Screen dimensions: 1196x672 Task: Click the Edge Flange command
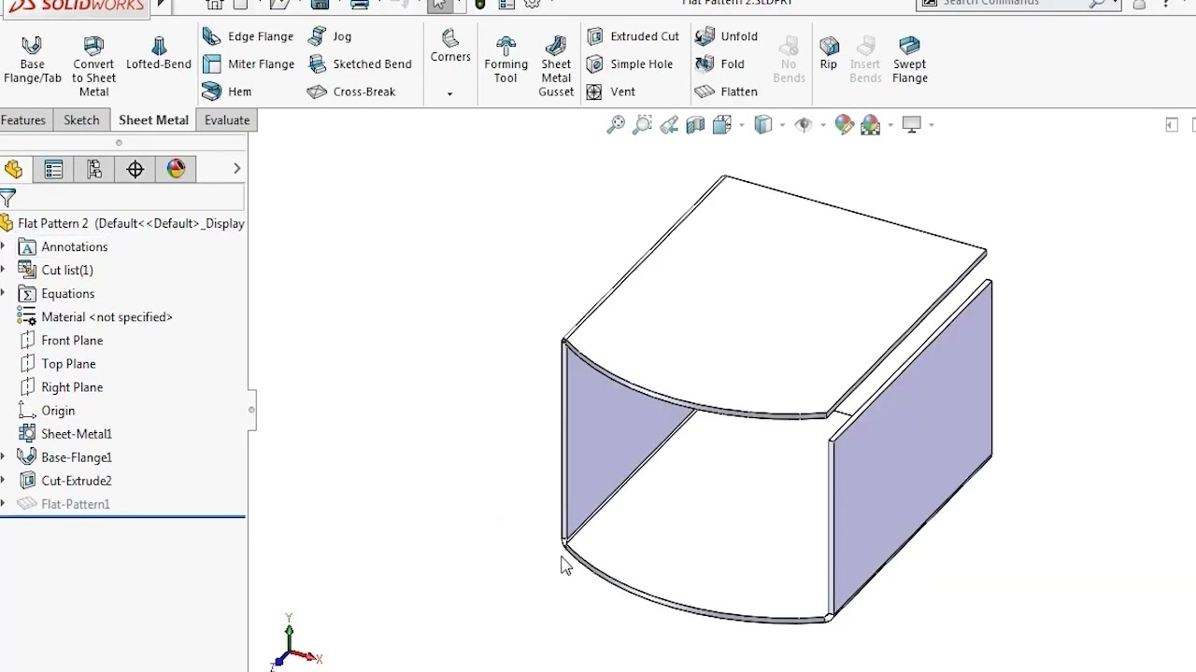(249, 36)
